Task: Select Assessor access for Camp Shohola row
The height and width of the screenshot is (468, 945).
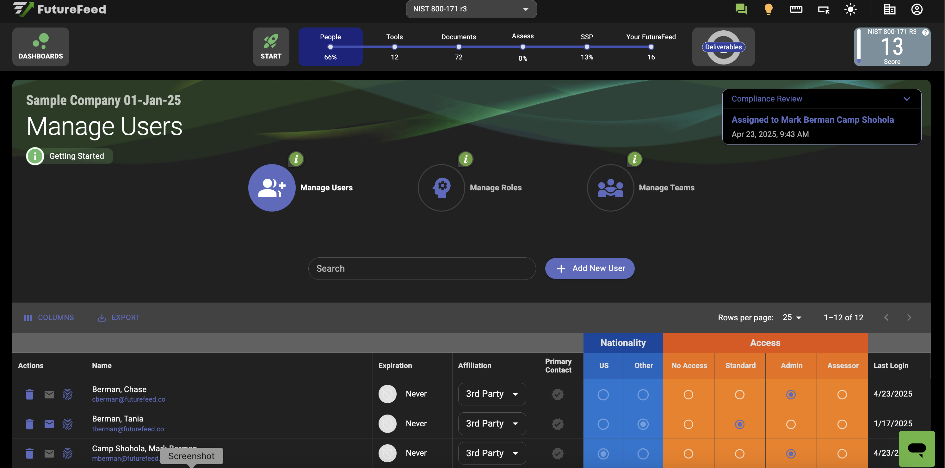Action: [842, 454]
